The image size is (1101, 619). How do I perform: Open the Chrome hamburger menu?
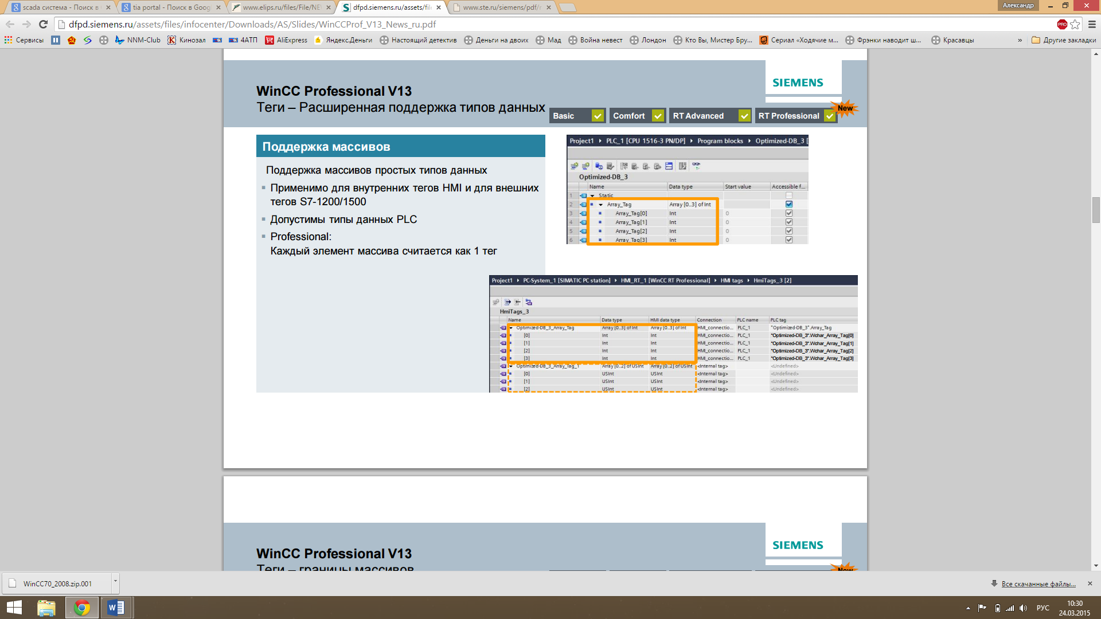(1092, 24)
